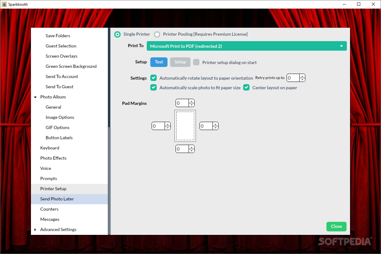The height and width of the screenshot is (254, 381).
Task: Decrease the left pad margin value
Action: [x=168, y=128]
